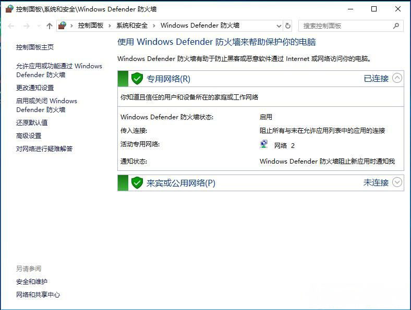The image size is (411, 310).
Task: Expand 来宾或公用网络 section with down chevron
Action: pyautogui.click(x=397, y=182)
